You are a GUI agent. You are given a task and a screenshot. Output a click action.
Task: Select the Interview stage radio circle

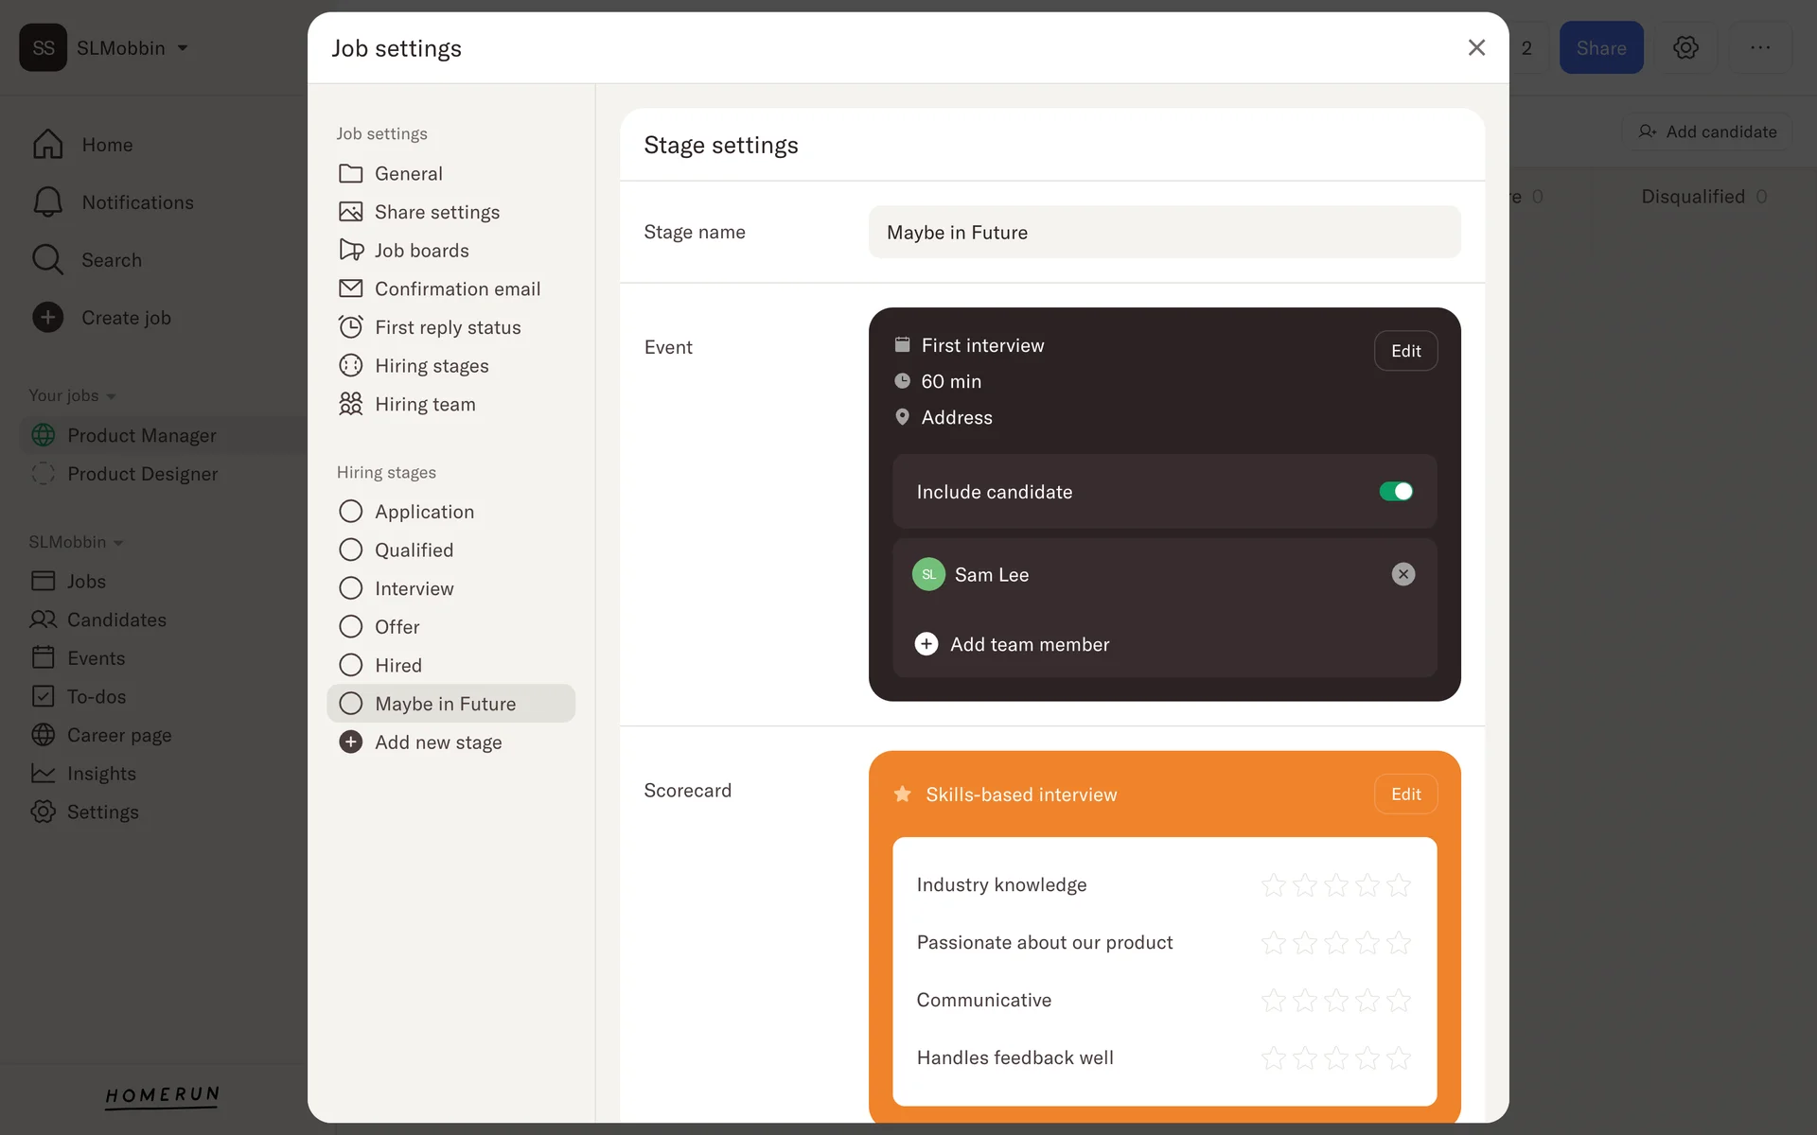tap(350, 588)
